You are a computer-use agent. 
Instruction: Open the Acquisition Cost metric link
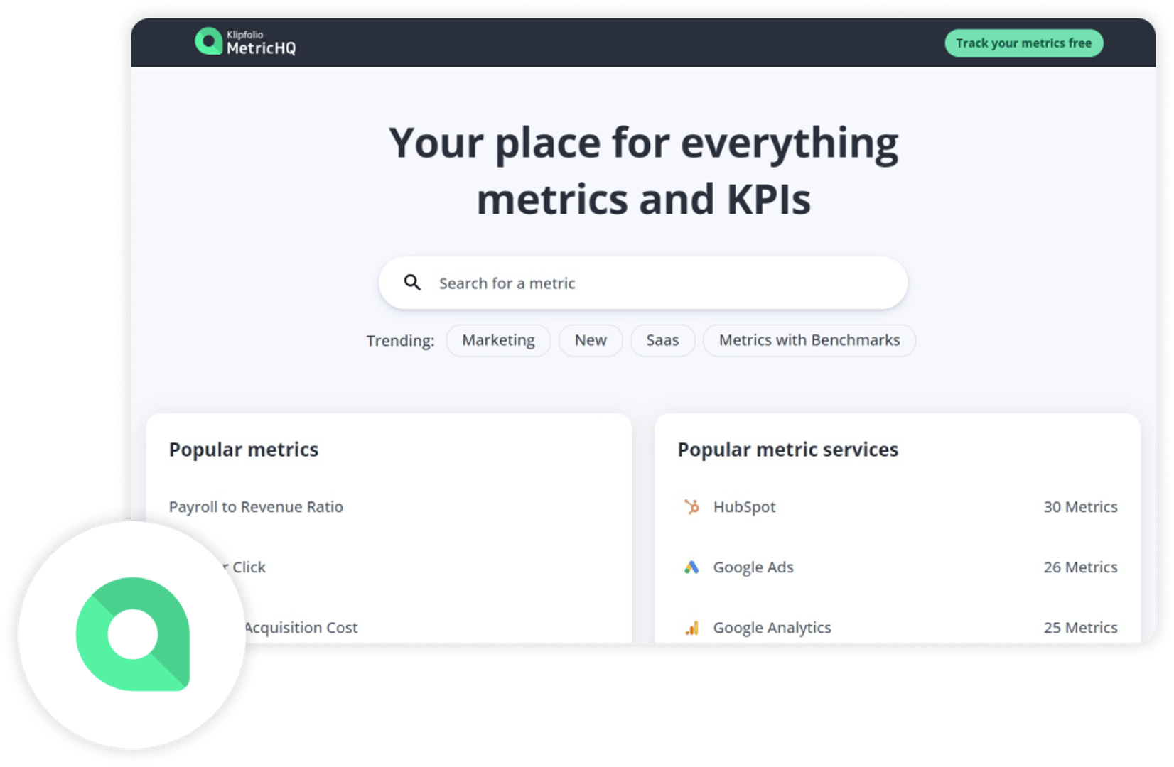point(301,628)
